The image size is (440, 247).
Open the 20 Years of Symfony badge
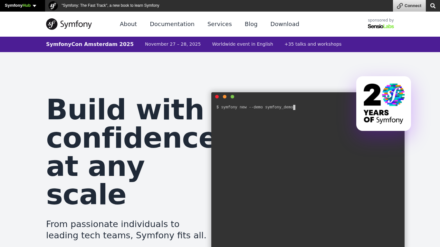coord(383,104)
